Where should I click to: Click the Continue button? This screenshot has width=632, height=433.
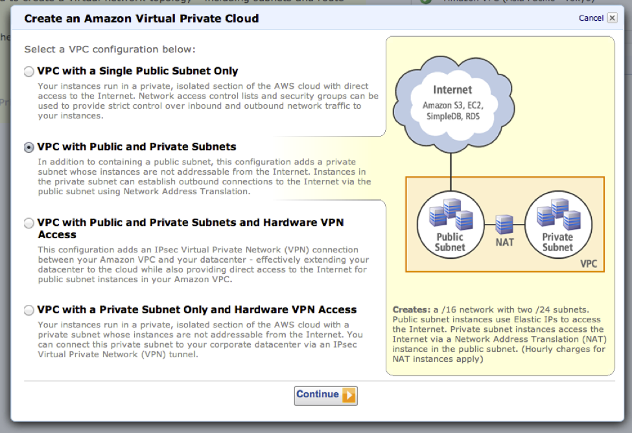click(325, 395)
